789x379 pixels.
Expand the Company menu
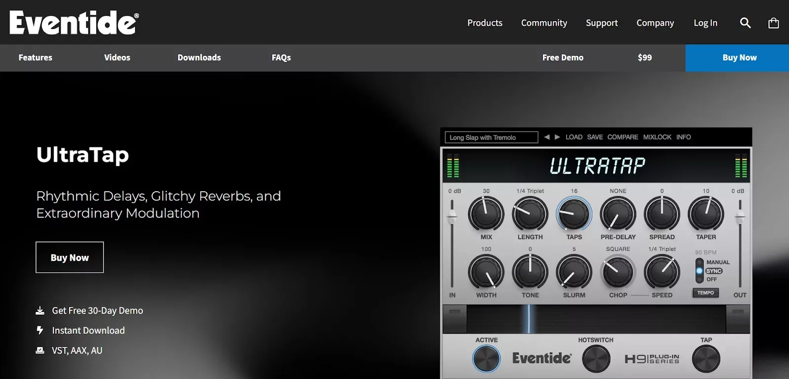[655, 23]
